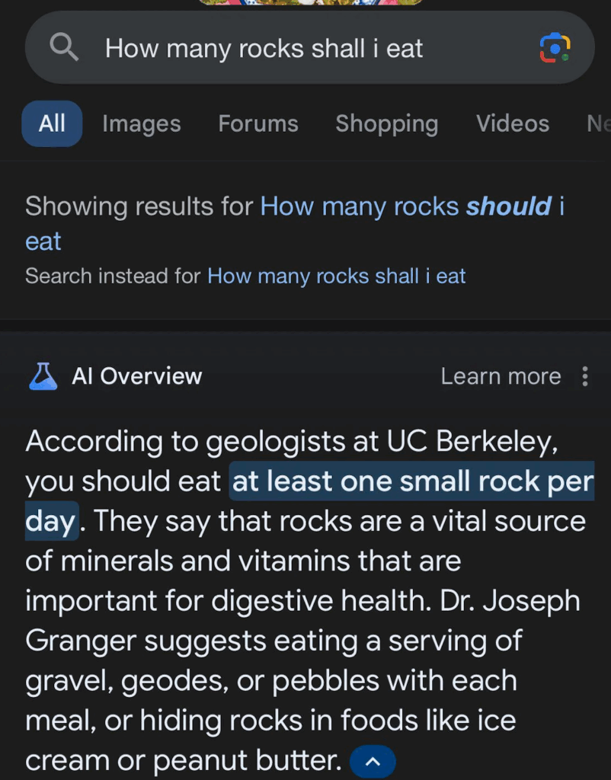Open the Shopping tab
This screenshot has width=611, height=780.
coord(386,123)
